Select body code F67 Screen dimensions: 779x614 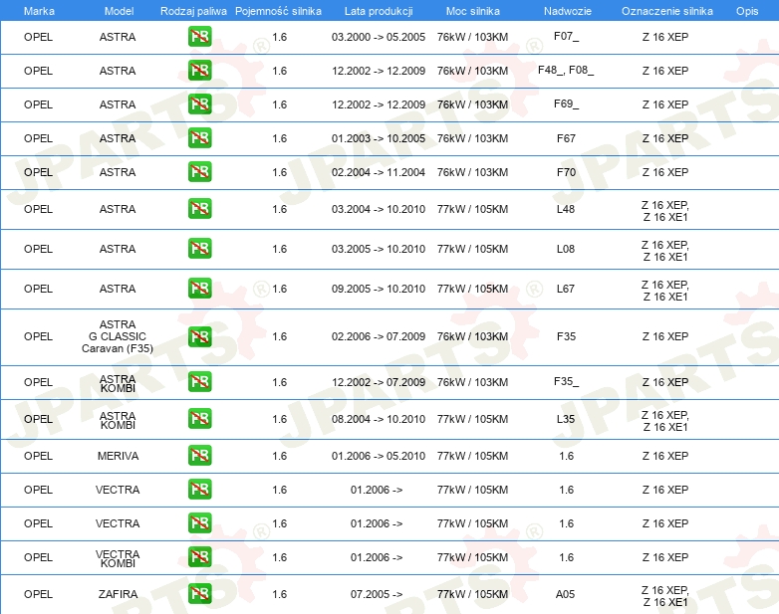(x=566, y=138)
